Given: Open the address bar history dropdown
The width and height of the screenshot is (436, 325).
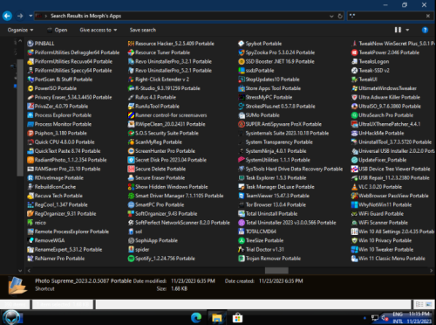Looking at the screenshot, I should click(331, 16).
